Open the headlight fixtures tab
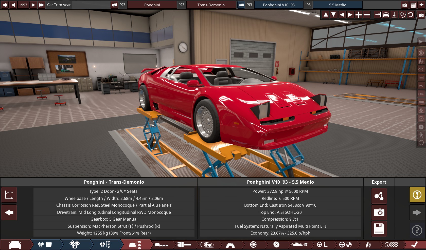The width and height of the screenshot is (426, 250). click(207, 245)
